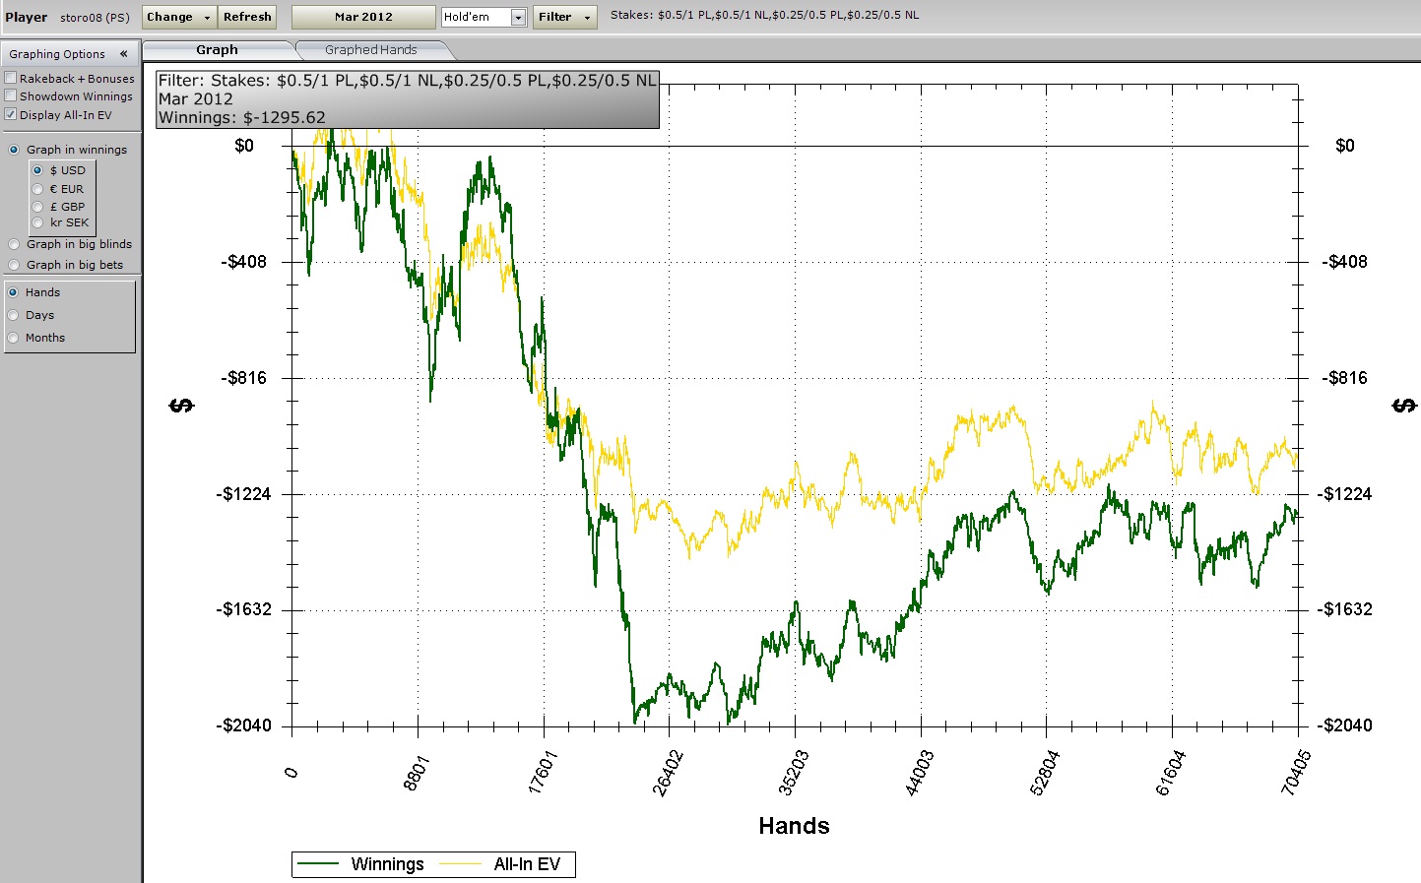Enable Showdown Winnings checkbox

click(x=11, y=95)
